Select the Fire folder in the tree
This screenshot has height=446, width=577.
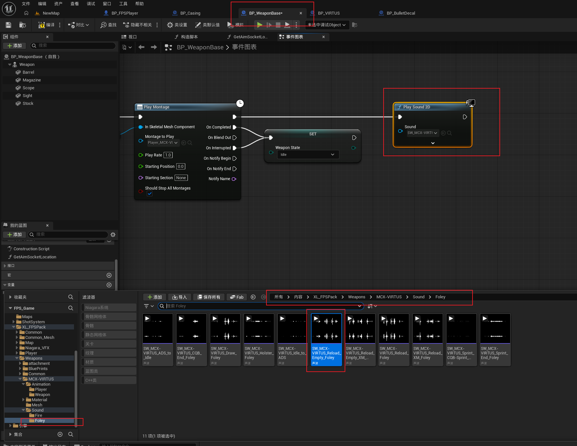pyautogui.click(x=38, y=415)
